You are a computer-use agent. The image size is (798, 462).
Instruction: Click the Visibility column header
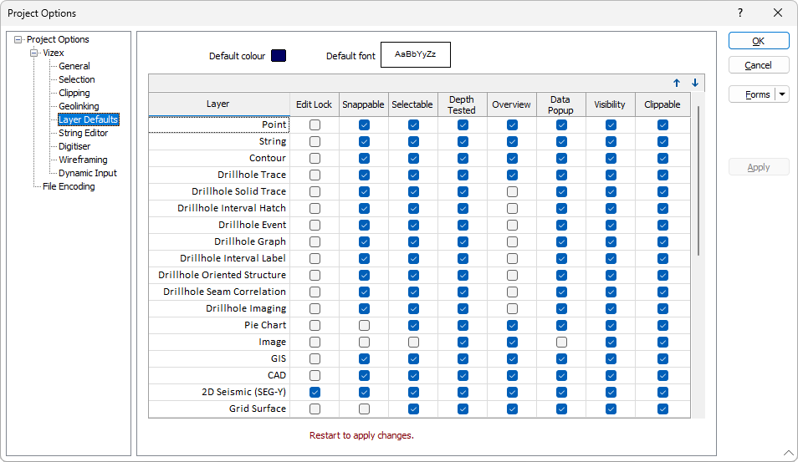click(610, 104)
